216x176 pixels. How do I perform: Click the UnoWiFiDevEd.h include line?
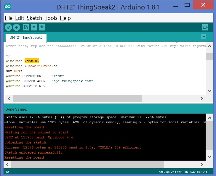coord(32,66)
